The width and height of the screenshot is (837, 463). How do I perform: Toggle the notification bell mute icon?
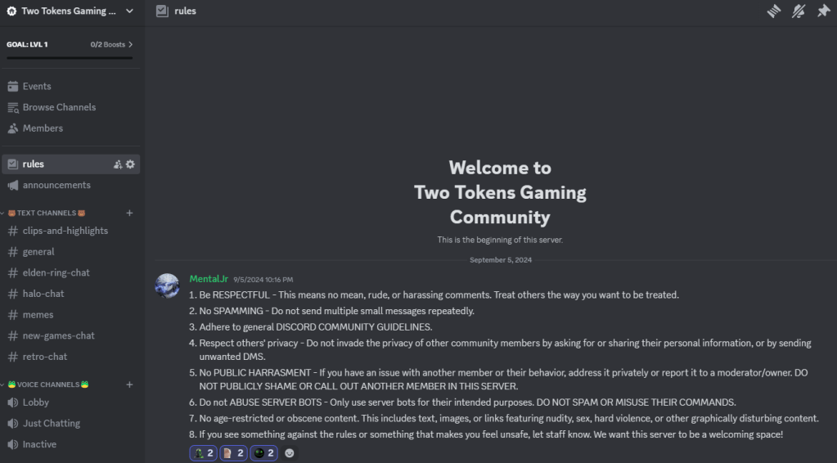[799, 11]
